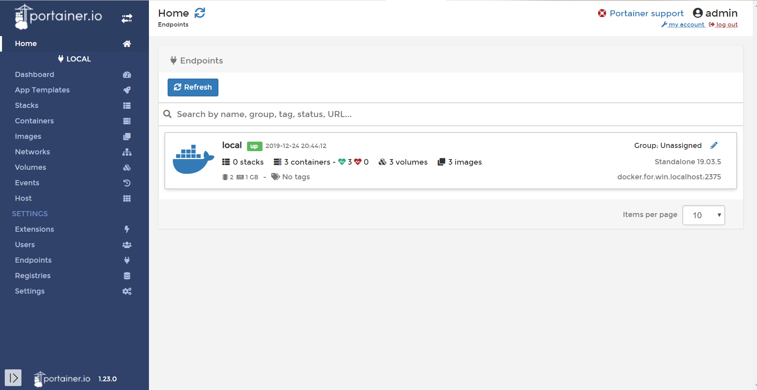Click the refresh icon next to Home title

[x=200, y=13]
